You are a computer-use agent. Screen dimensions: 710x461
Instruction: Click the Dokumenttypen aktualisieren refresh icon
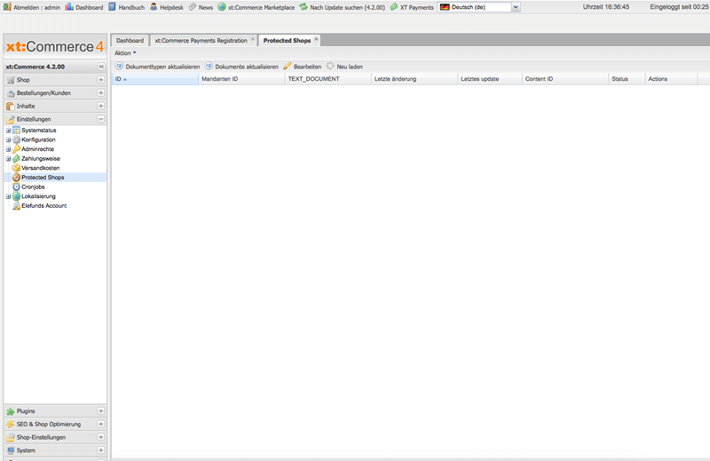pyautogui.click(x=119, y=66)
